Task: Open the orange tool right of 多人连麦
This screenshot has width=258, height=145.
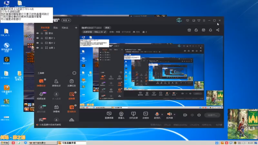Action: click(72, 96)
